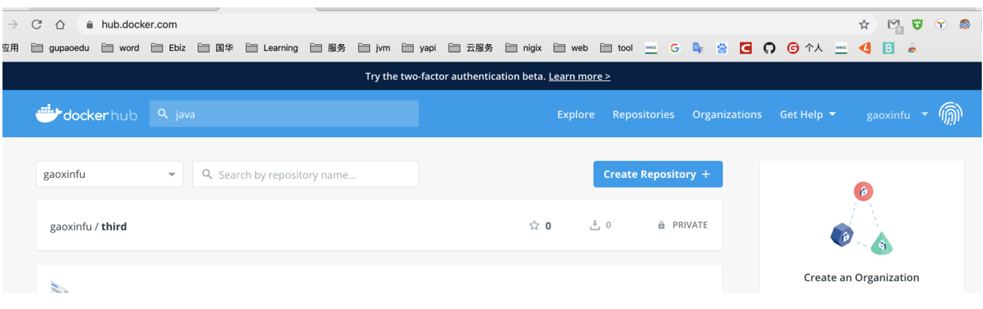Open the nigix bookmark folder

click(524, 48)
